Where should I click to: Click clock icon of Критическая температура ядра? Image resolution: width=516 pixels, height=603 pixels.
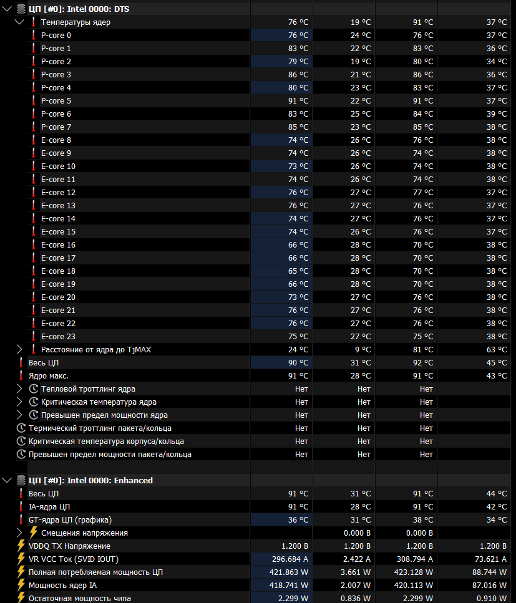click(x=34, y=402)
